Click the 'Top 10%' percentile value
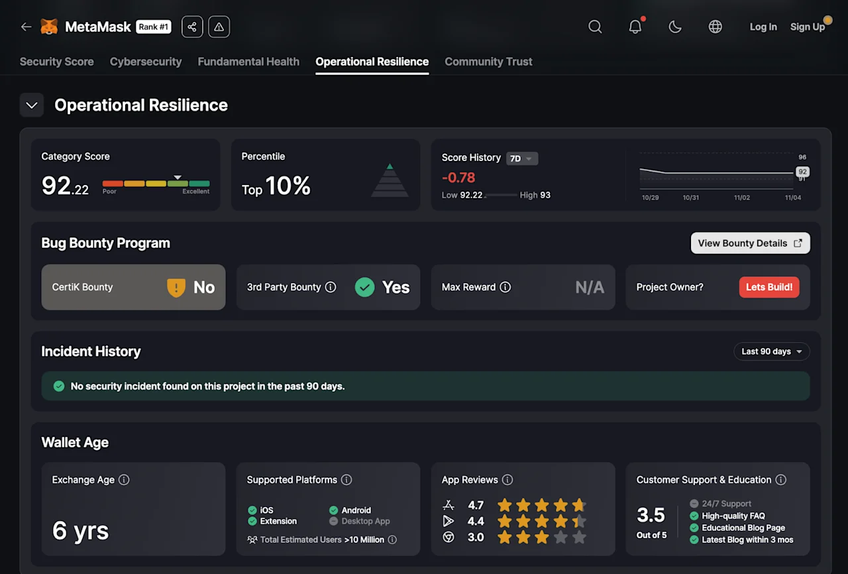This screenshot has width=848, height=574. [x=276, y=186]
